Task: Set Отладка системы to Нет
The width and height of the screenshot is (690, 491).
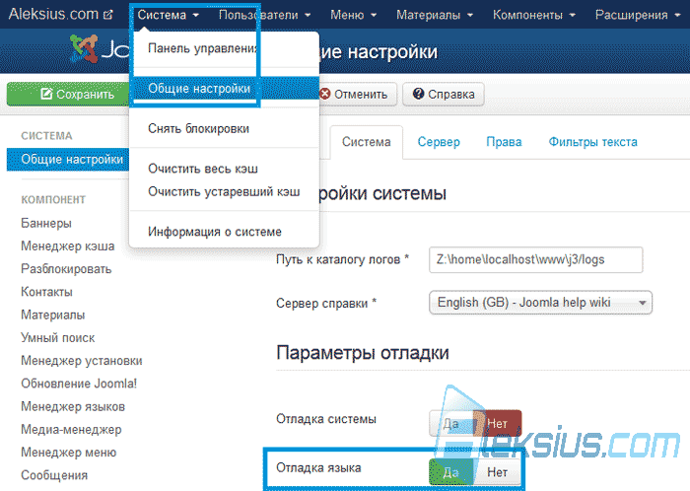Action: [x=498, y=423]
